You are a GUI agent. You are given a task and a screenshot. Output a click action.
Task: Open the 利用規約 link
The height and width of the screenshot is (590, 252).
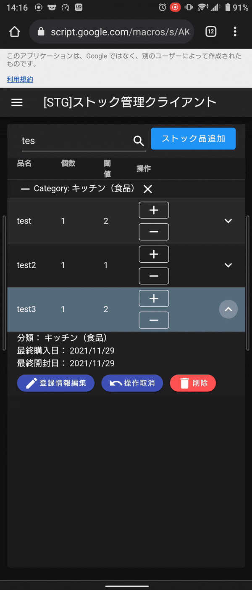[x=19, y=79]
